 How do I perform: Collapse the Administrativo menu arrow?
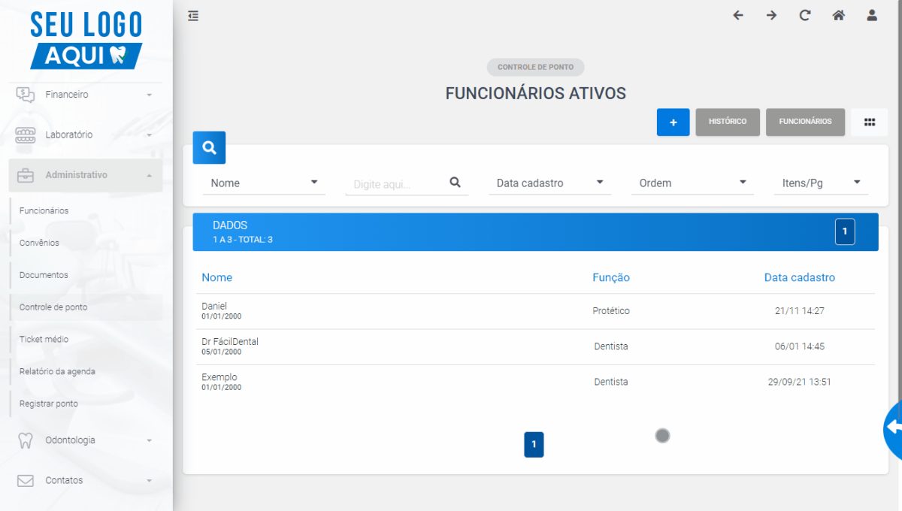coord(149,175)
